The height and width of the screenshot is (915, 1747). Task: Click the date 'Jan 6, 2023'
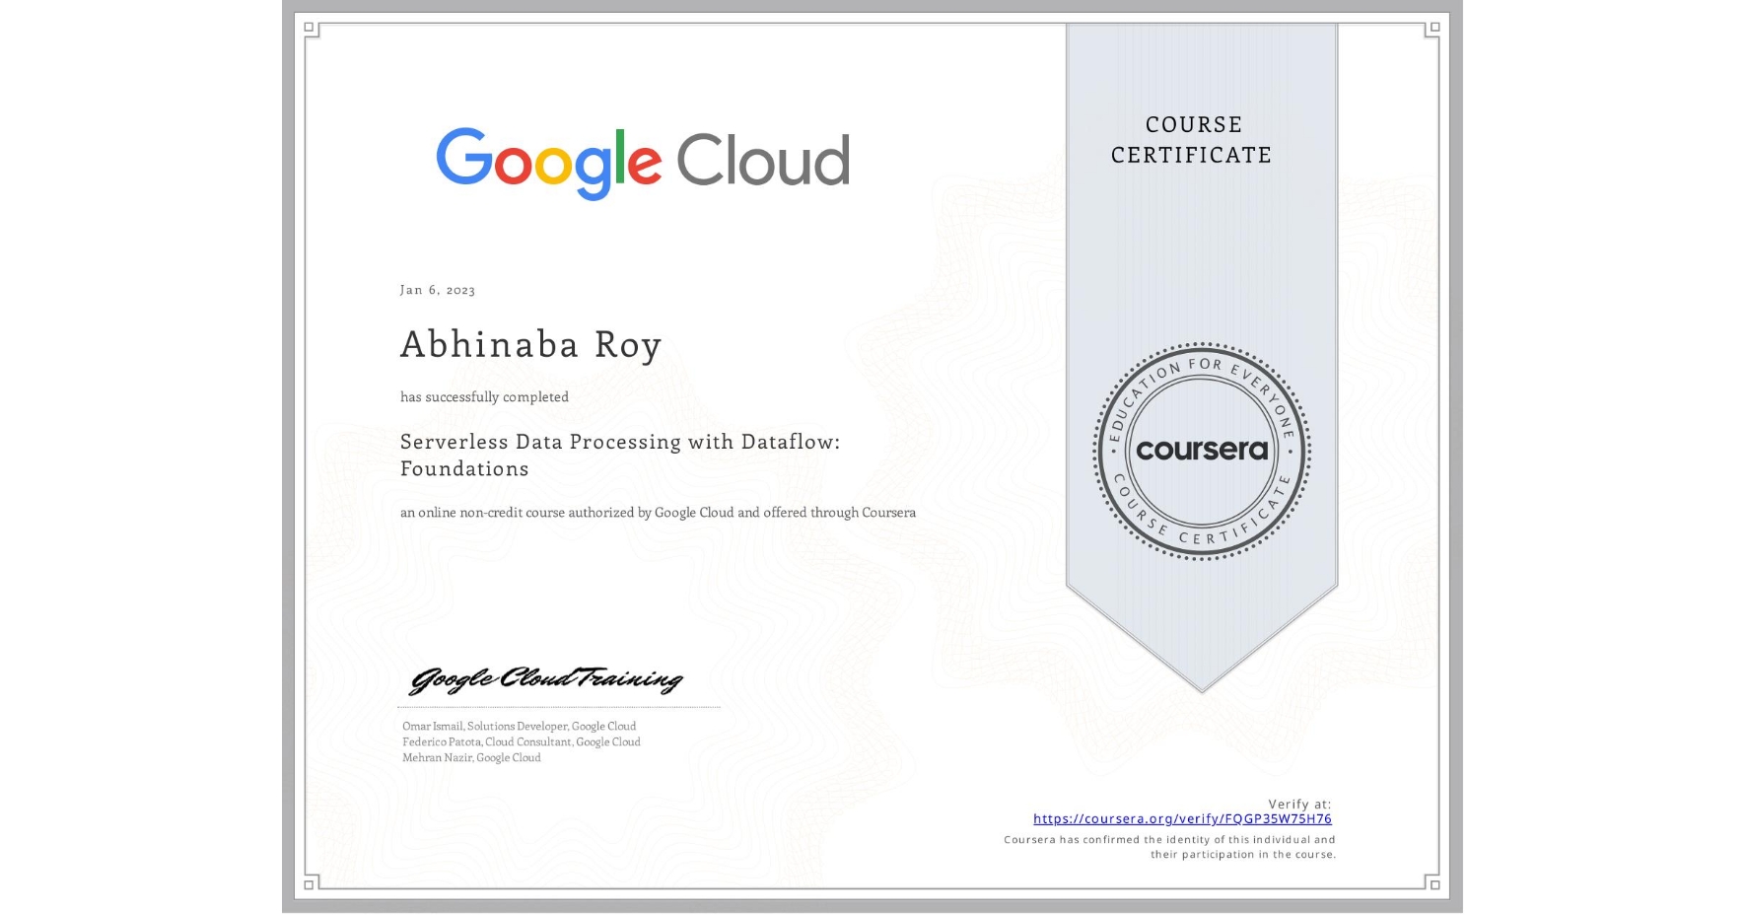(x=437, y=290)
